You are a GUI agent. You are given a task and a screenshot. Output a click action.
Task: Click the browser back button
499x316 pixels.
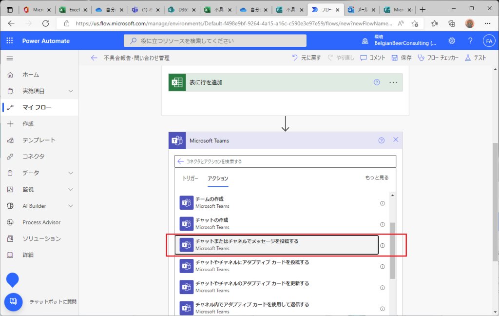(12, 23)
